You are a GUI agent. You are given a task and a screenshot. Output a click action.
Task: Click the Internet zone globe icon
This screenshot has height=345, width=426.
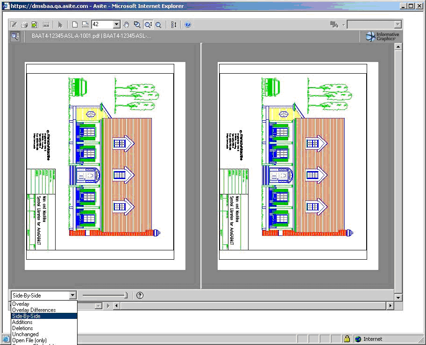tap(358, 339)
